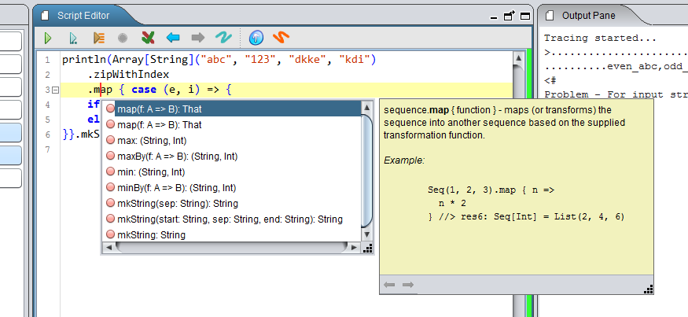The image size is (688, 317).
Task: Click completion list scroll up arrow
Action: pyautogui.click(x=367, y=107)
